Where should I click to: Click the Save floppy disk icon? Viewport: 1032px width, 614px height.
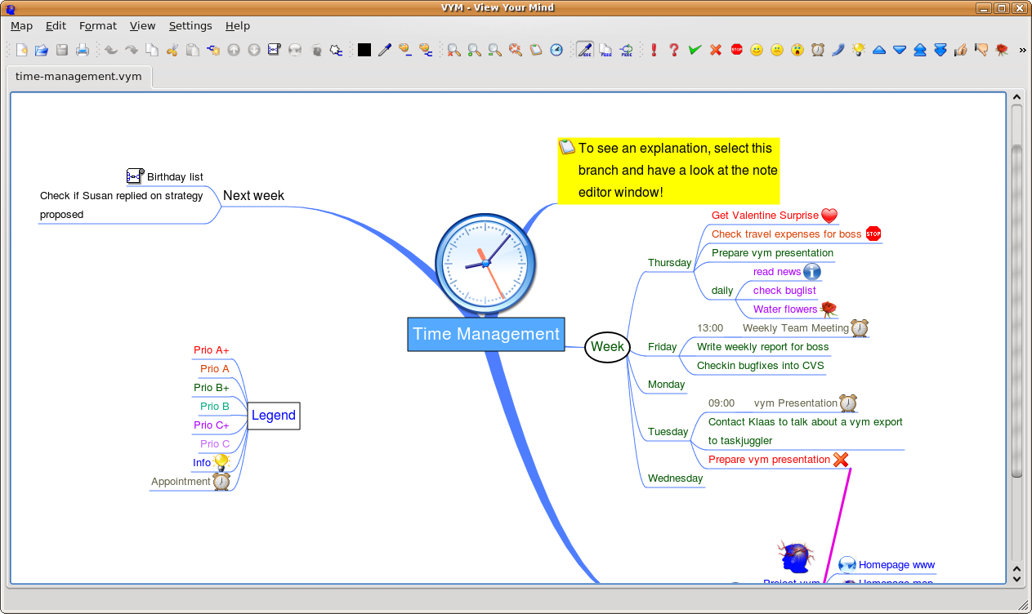point(62,50)
